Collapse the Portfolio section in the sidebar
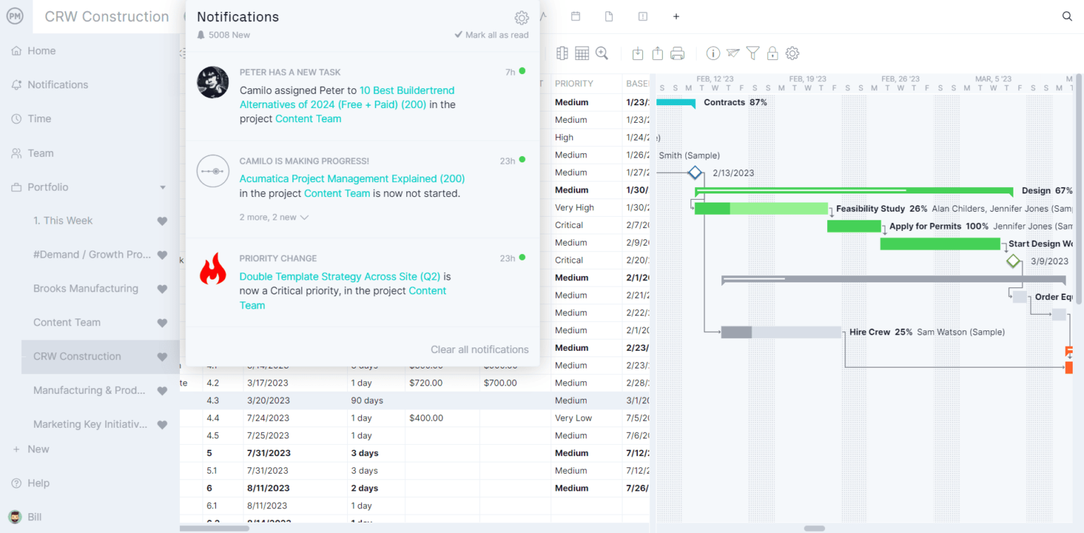This screenshot has width=1084, height=533. coord(162,187)
